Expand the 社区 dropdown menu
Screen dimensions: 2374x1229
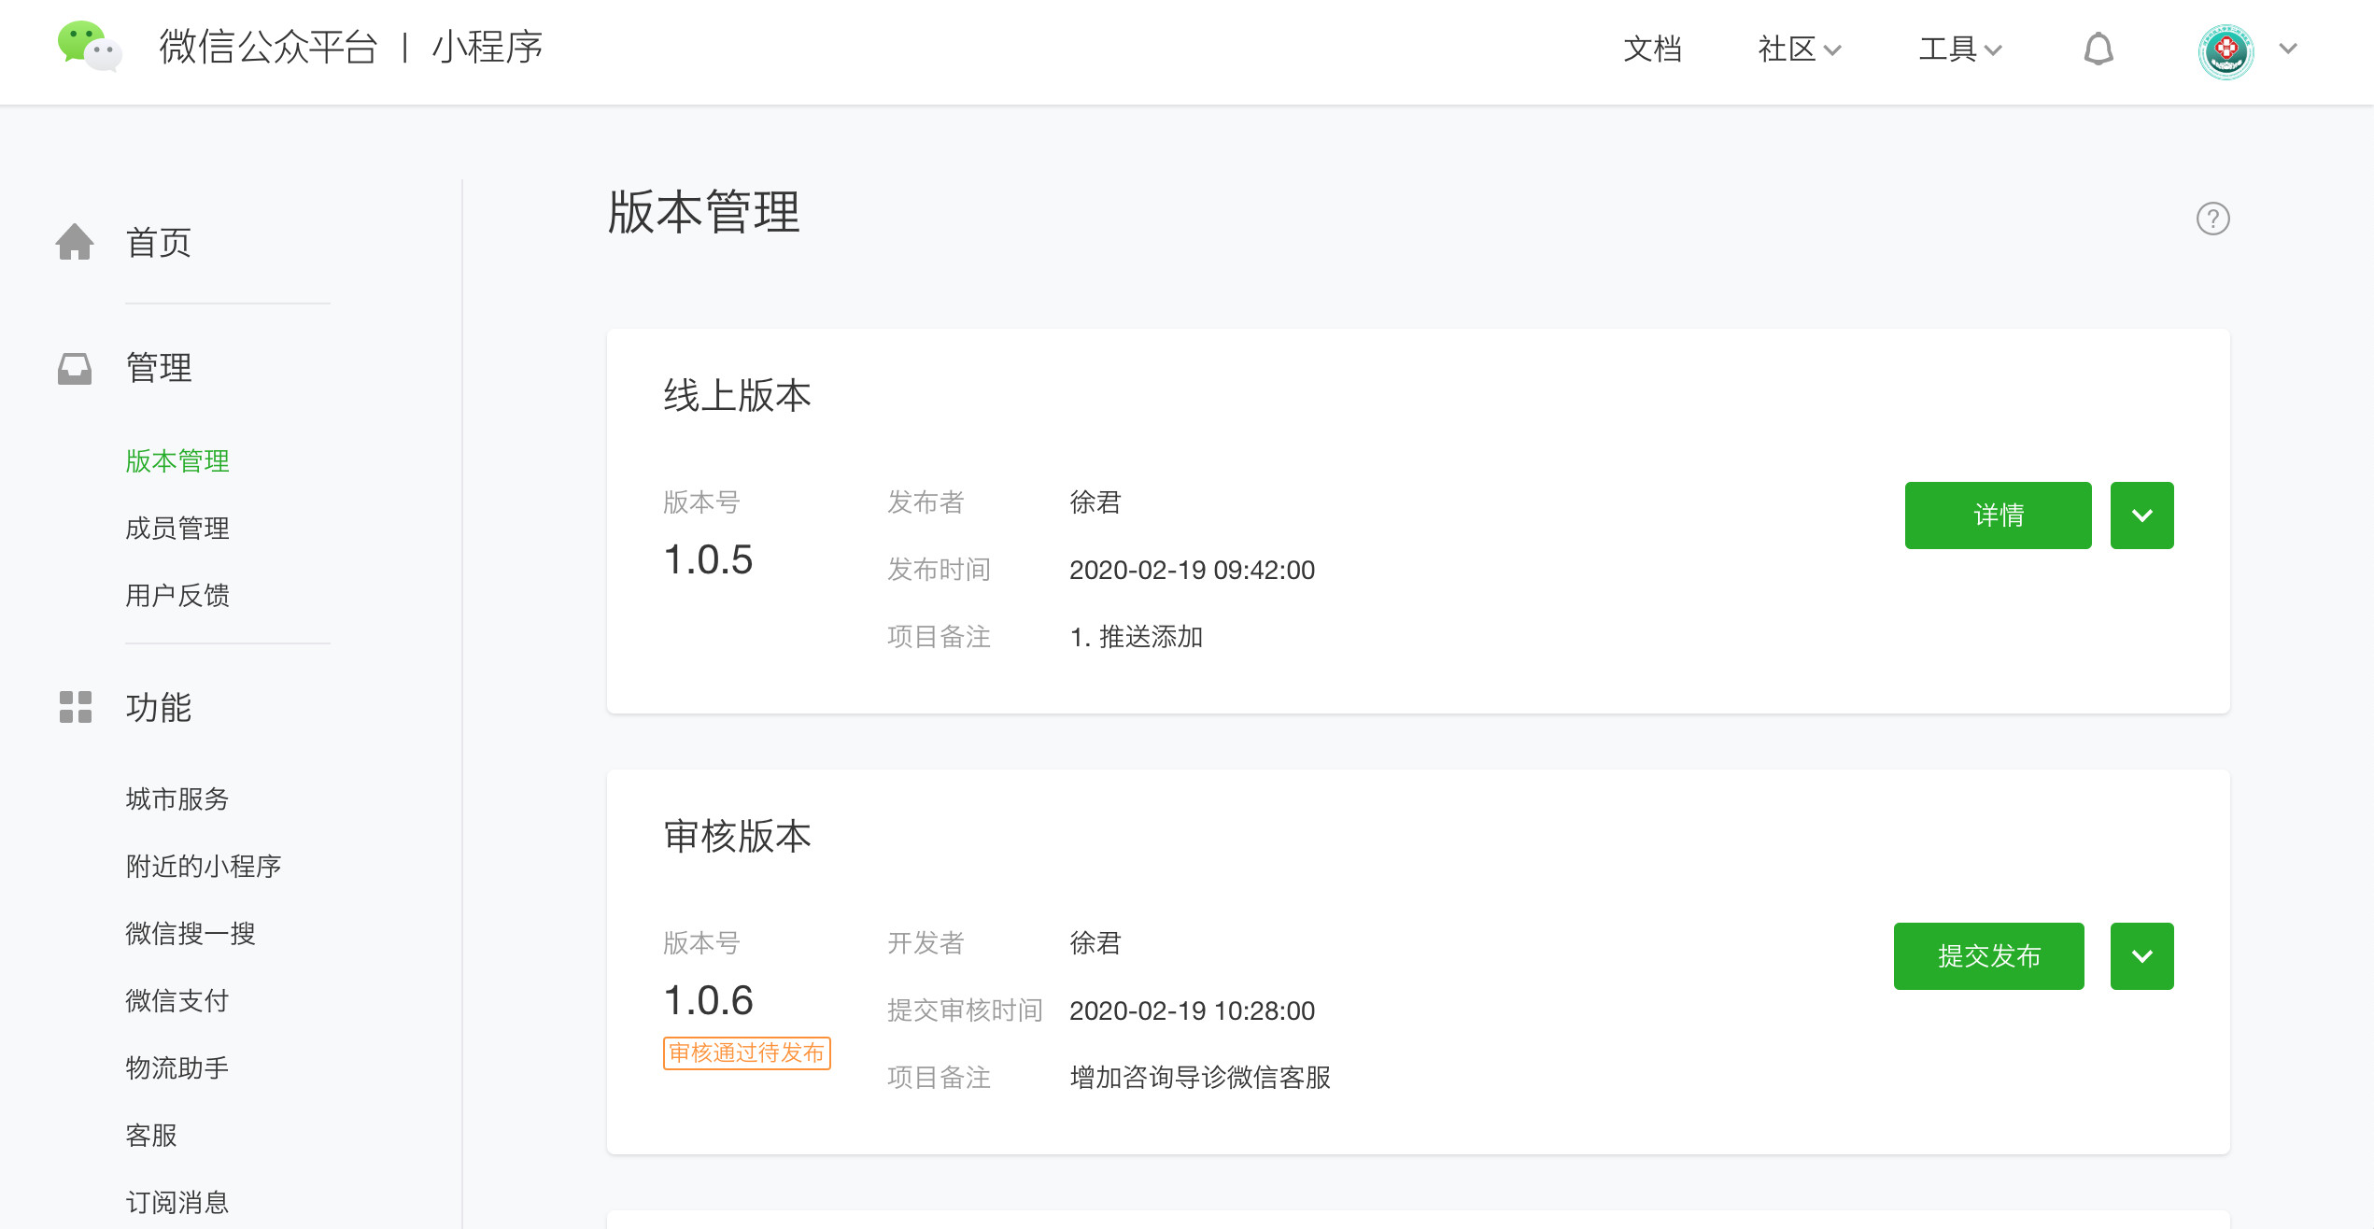point(1799,49)
